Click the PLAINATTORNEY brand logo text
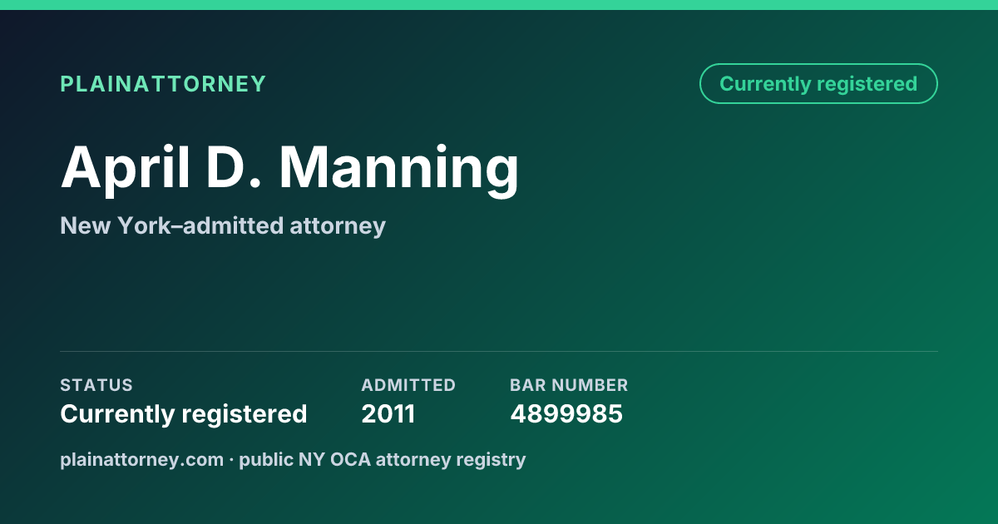The image size is (998, 524). (x=163, y=84)
